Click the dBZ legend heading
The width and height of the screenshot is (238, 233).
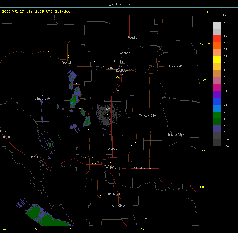tap(224, 15)
